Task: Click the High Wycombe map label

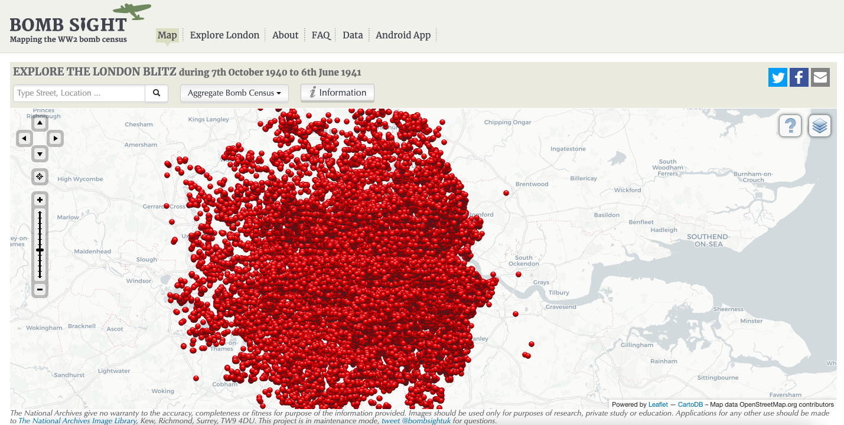Action: (80, 179)
